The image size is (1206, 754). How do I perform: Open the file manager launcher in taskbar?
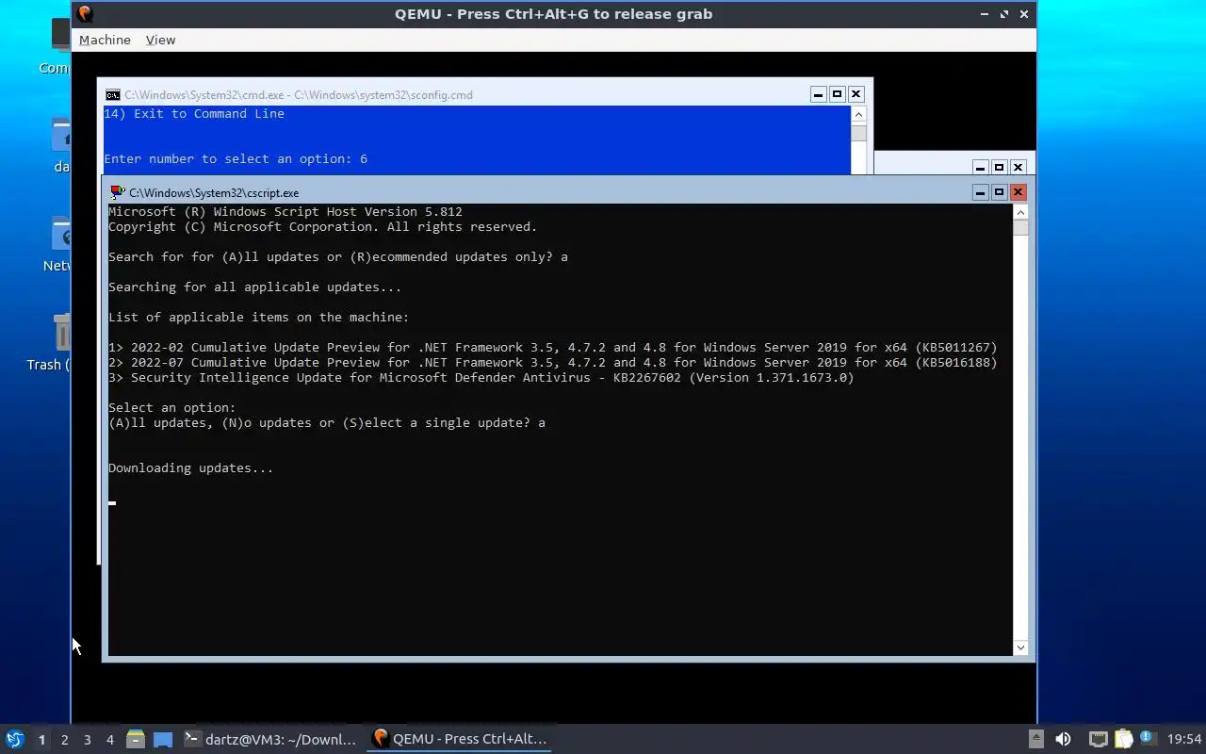[x=135, y=739]
